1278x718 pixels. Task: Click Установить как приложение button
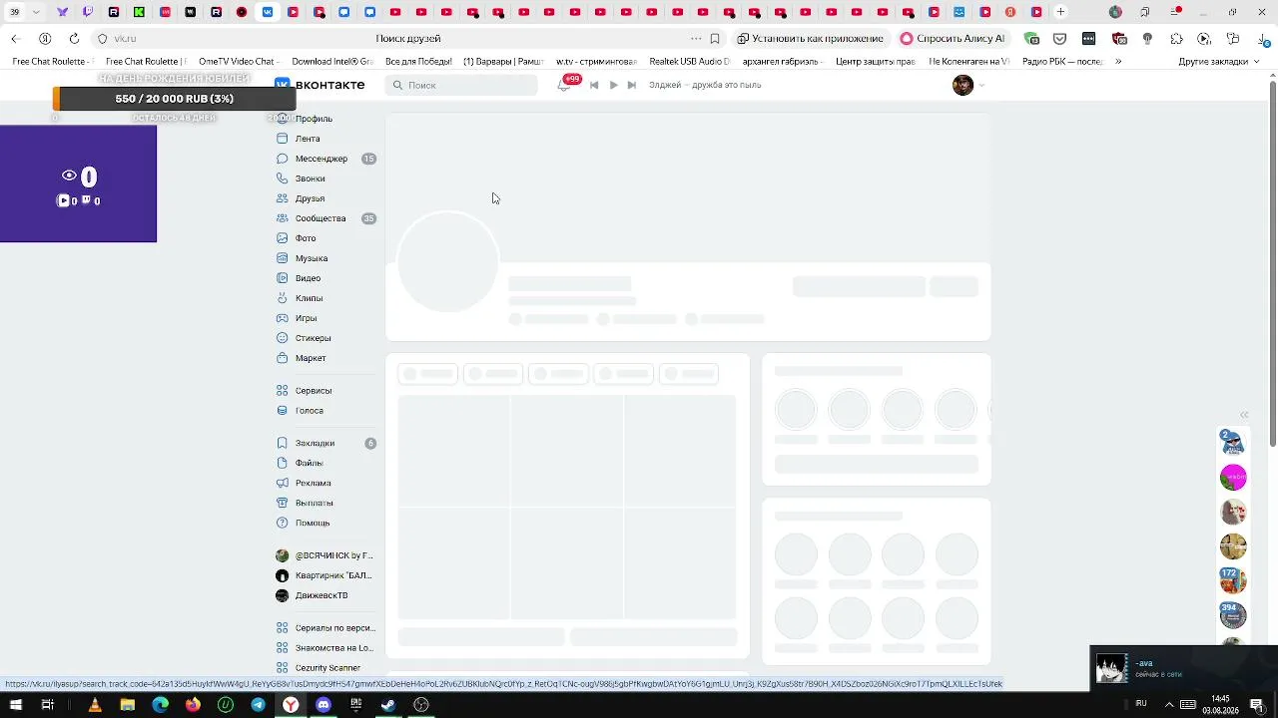[811, 38]
